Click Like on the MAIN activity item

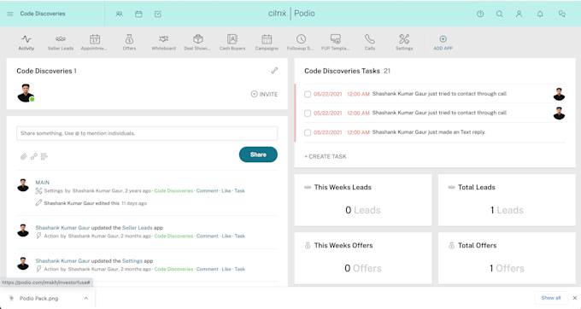226,191
